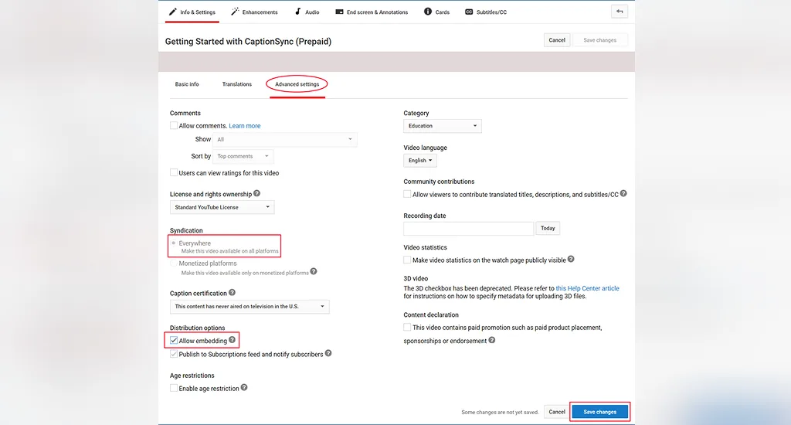791x425 pixels.
Task: Toggle Publish to Subscriptions feed checkbox
Action: [174, 354]
